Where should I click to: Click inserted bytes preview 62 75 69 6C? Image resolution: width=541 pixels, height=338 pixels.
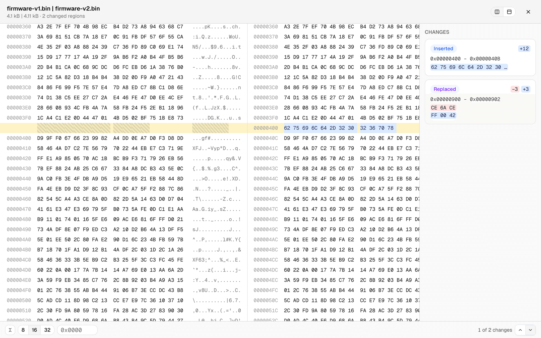pos(469,67)
